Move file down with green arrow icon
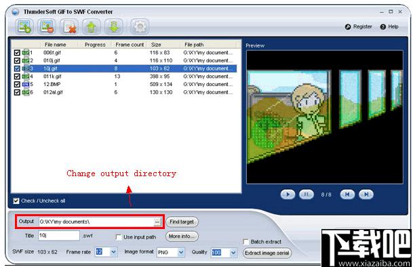The width and height of the screenshot is (413, 267). coord(114,26)
